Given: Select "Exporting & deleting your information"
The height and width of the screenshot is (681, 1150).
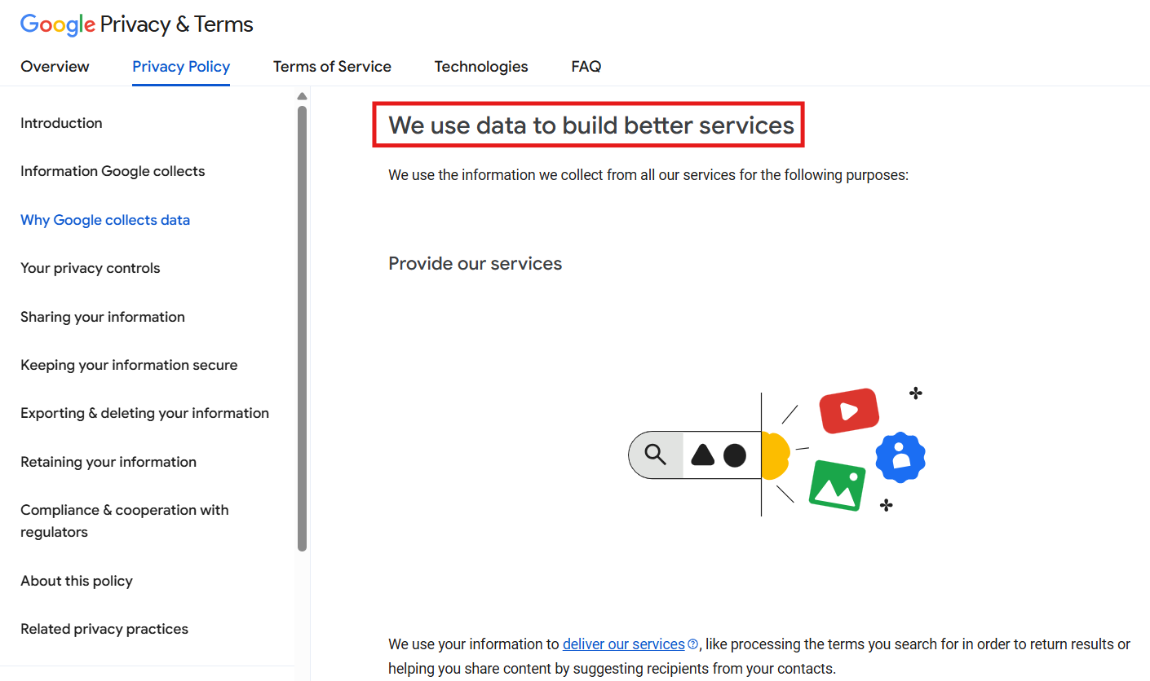Looking at the screenshot, I should pyautogui.click(x=144, y=412).
